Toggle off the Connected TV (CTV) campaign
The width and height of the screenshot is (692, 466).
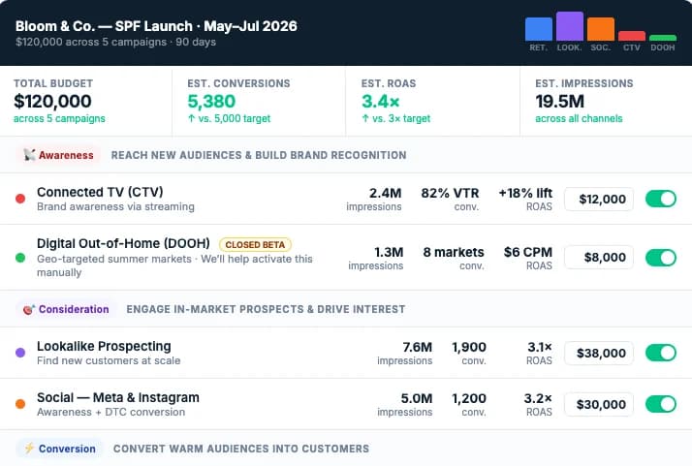(661, 199)
